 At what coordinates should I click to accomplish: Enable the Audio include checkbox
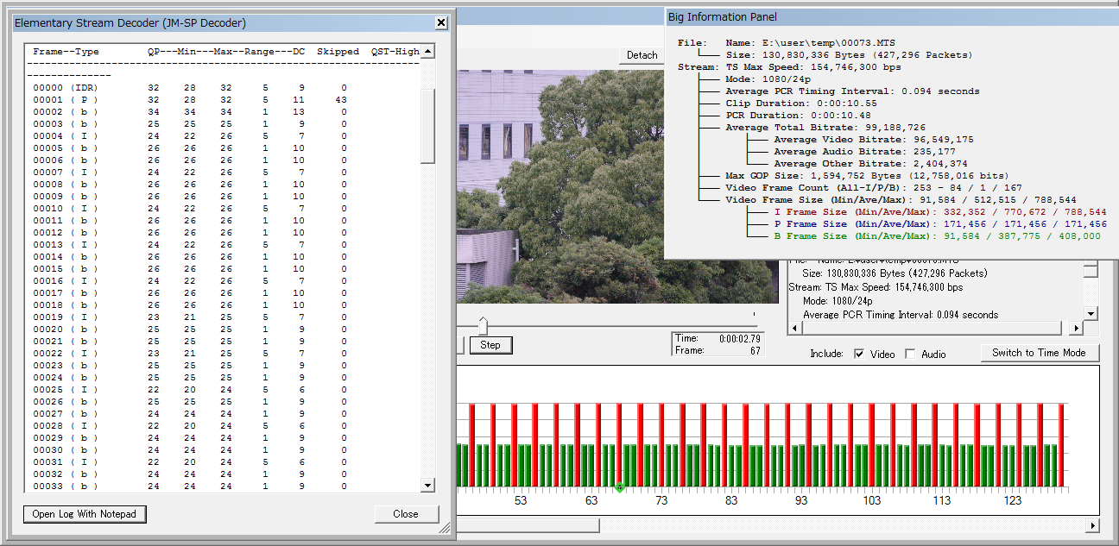[910, 354]
